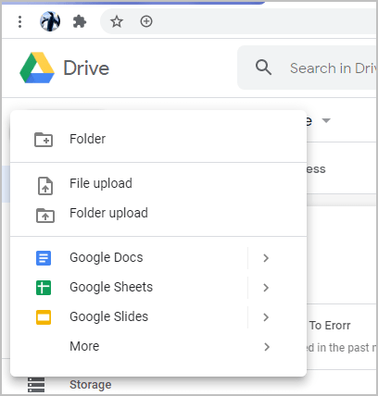Expand the More chevron arrow

[x=267, y=347]
